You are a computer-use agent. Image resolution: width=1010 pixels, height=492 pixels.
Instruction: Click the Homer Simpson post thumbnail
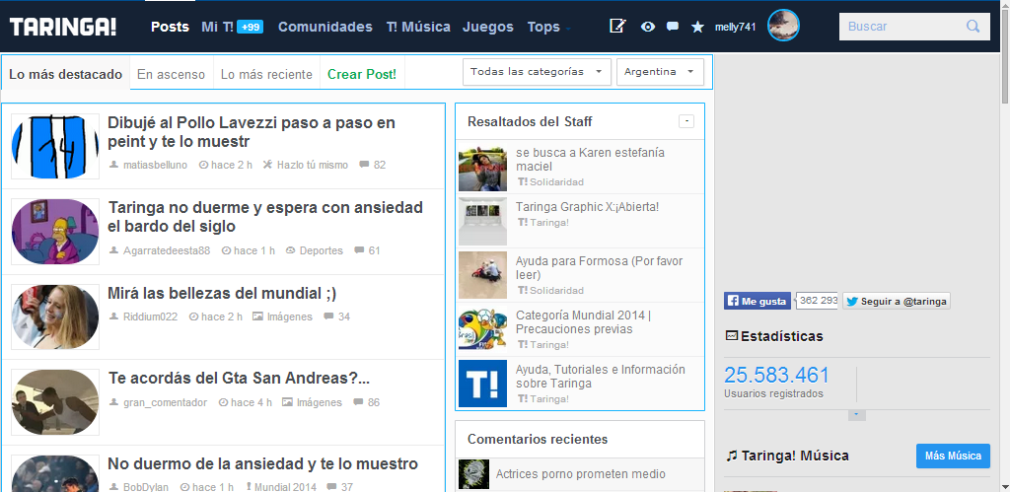click(55, 231)
